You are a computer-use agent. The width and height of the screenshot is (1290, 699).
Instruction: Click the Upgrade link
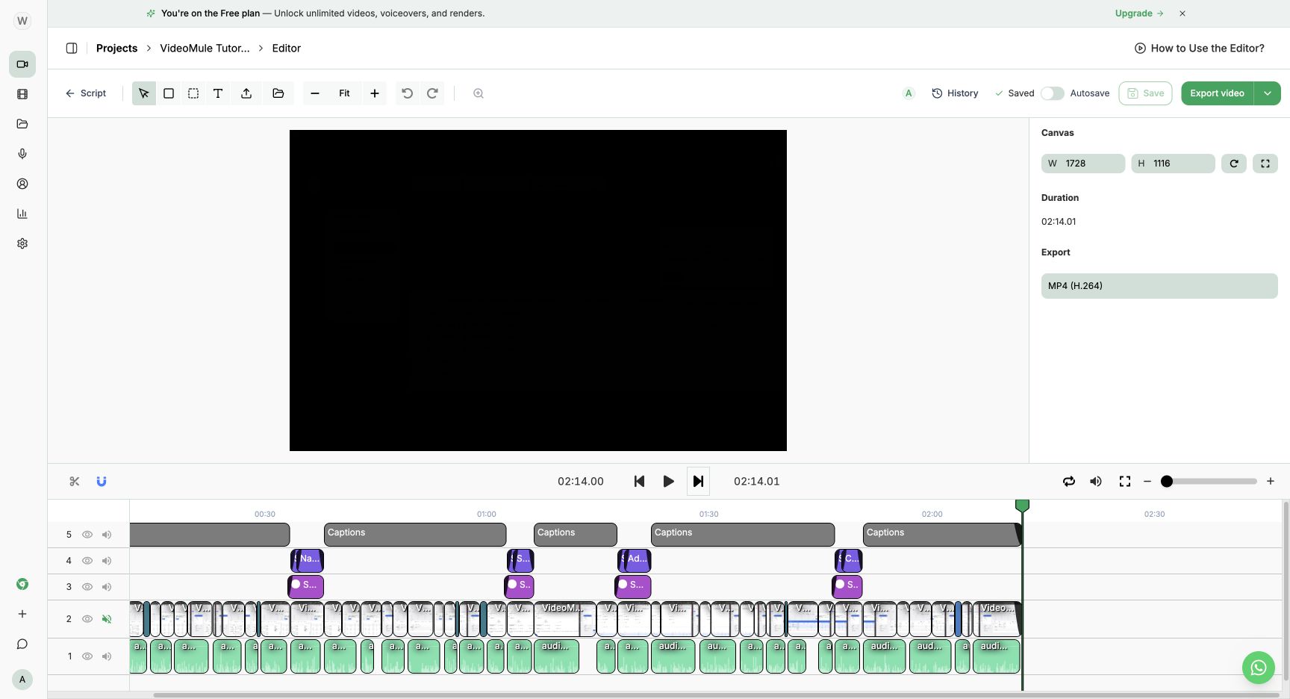click(x=1139, y=13)
